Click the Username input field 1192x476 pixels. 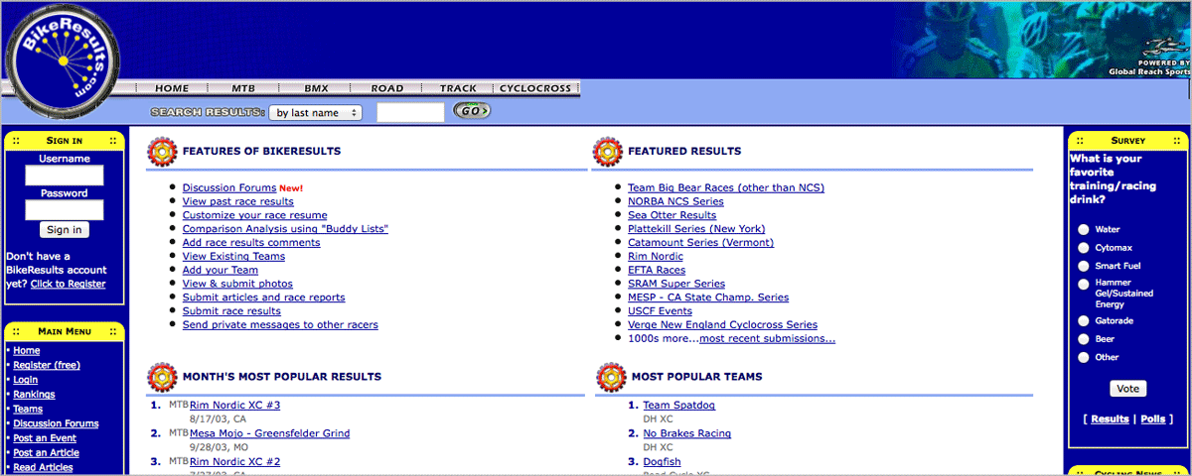click(65, 176)
